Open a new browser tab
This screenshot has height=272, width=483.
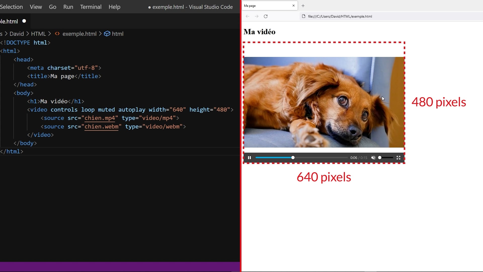(303, 6)
